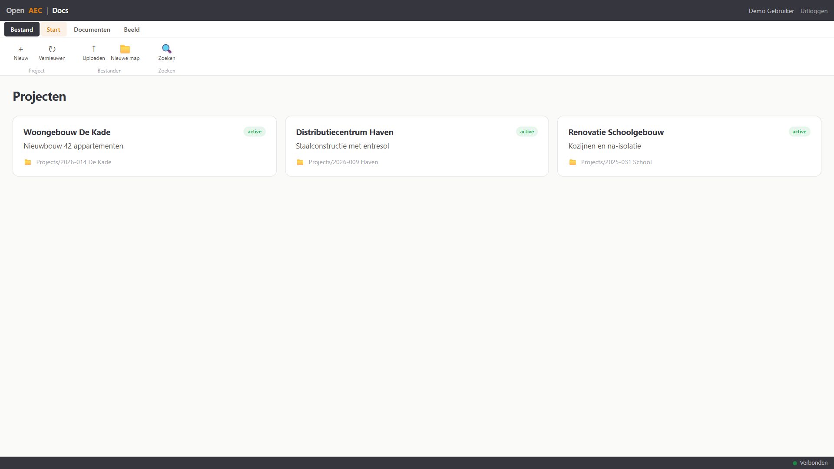The image size is (834, 469).
Task: Click the Nieuw plus icon
Action: click(x=21, y=49)
